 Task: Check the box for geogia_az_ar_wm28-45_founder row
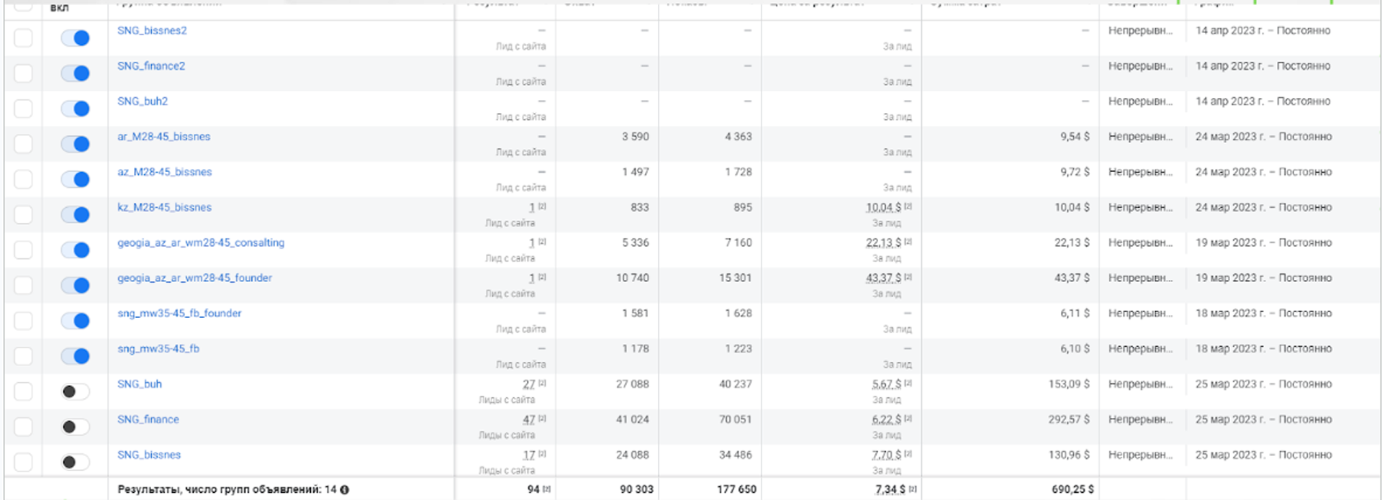(x=23, y=285)
